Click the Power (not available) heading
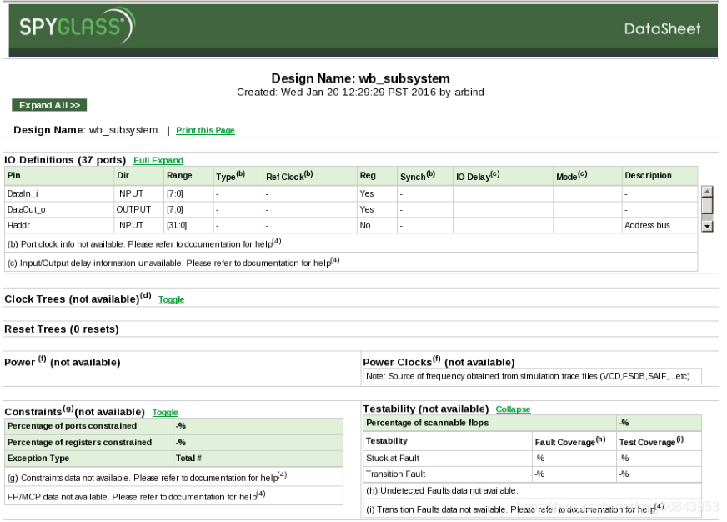 (x=63, y=362)
